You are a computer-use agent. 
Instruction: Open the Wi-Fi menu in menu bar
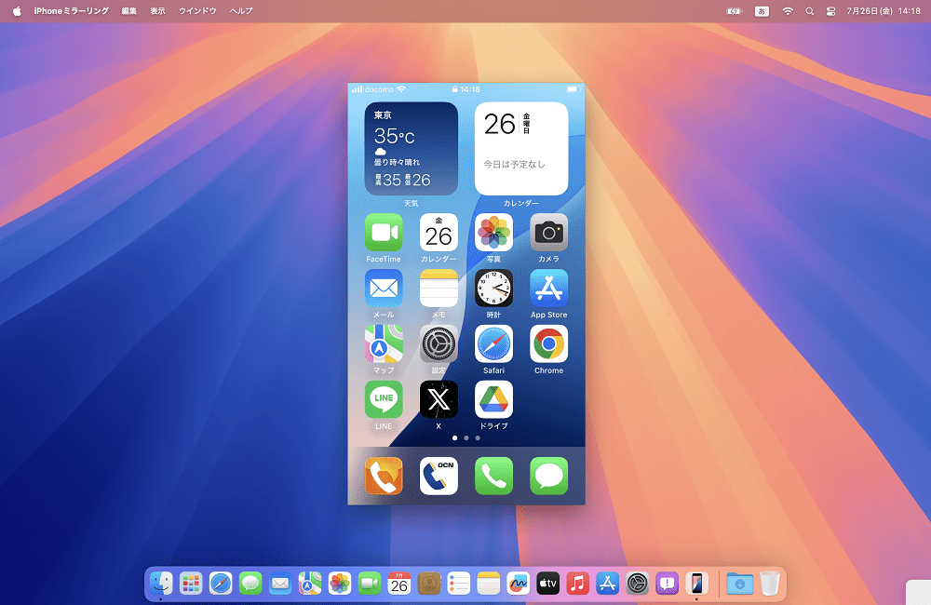(788, 10)
